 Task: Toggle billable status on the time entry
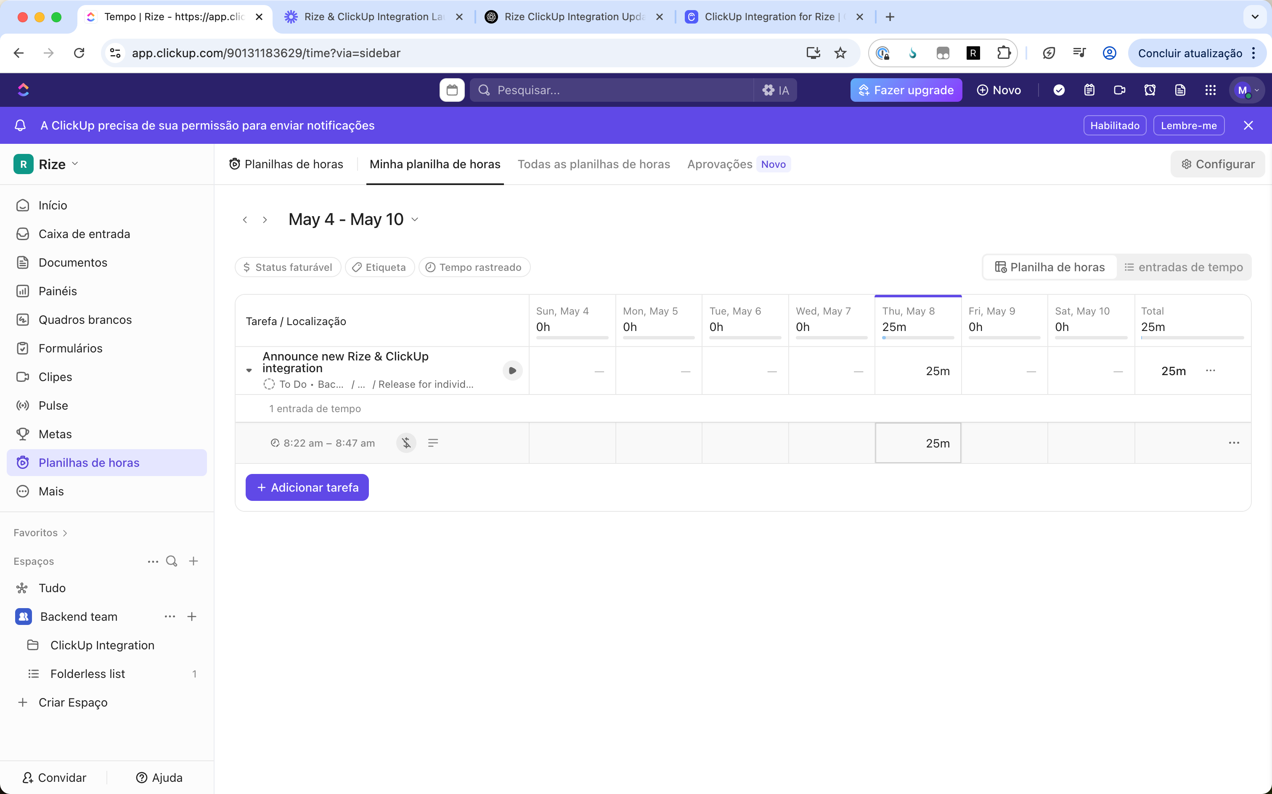coord(405,443)
